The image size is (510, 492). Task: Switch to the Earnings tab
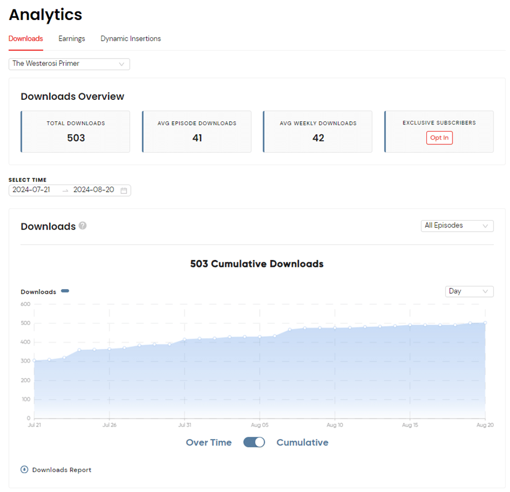click(72, 38)
